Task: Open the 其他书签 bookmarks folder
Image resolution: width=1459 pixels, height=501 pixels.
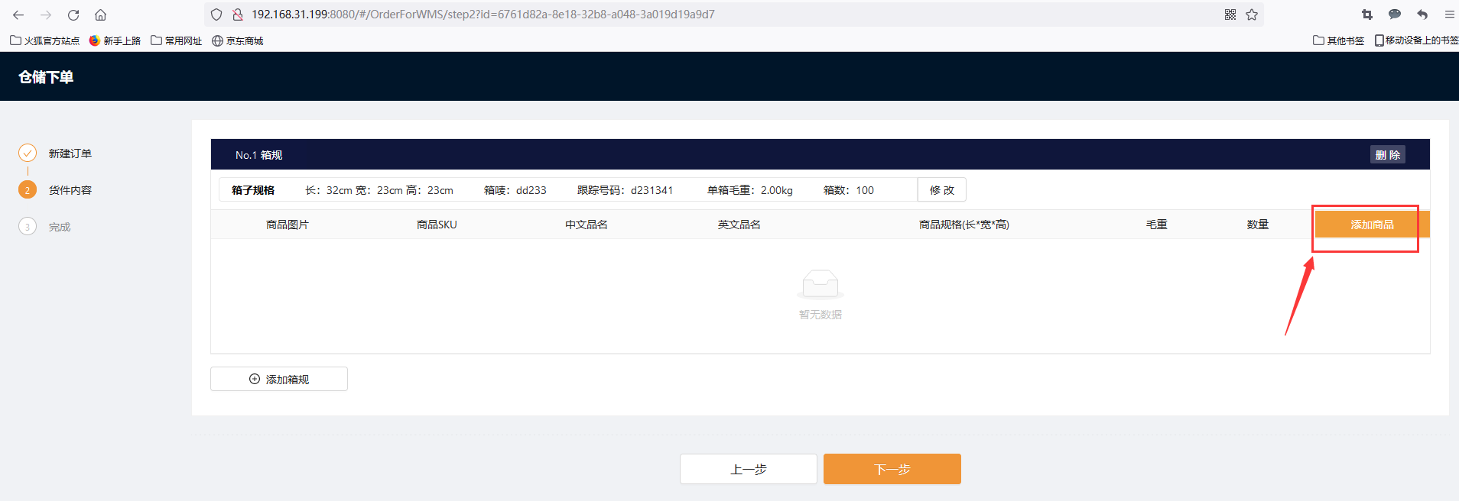Action: (1338, 40)
